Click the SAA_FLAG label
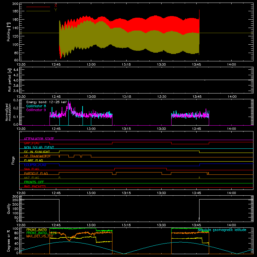This screenshot has width=257, height=257. [31, 169]
